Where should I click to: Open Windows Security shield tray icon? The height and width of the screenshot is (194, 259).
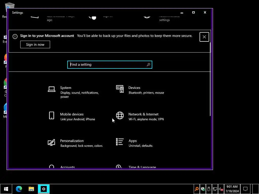click(x=203, y=189)
